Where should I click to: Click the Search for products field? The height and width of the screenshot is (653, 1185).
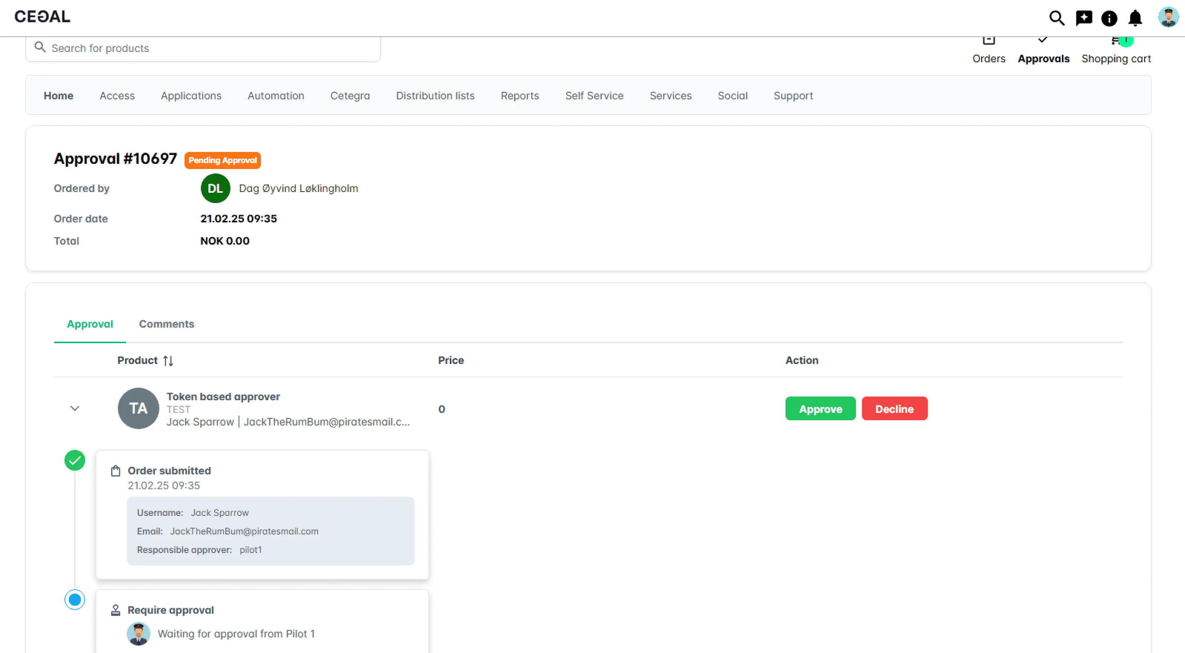(x=203, y=48)
